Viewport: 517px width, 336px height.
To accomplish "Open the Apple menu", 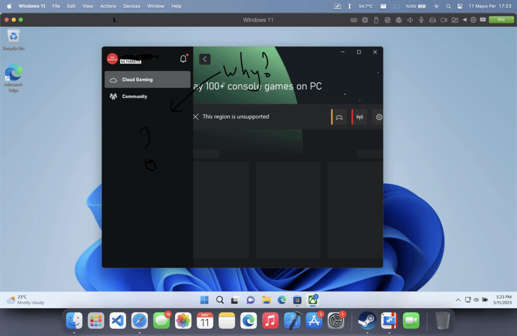I will coord(9,6).
